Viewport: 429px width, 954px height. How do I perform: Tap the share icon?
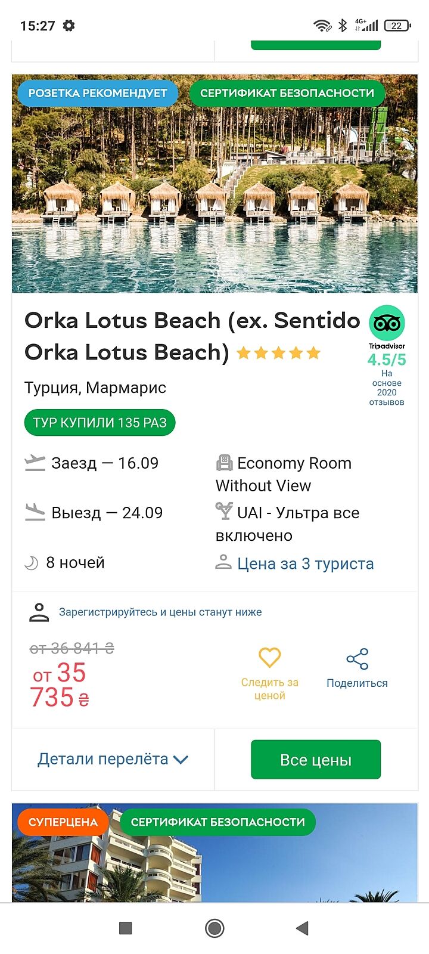tap(357, 659)
